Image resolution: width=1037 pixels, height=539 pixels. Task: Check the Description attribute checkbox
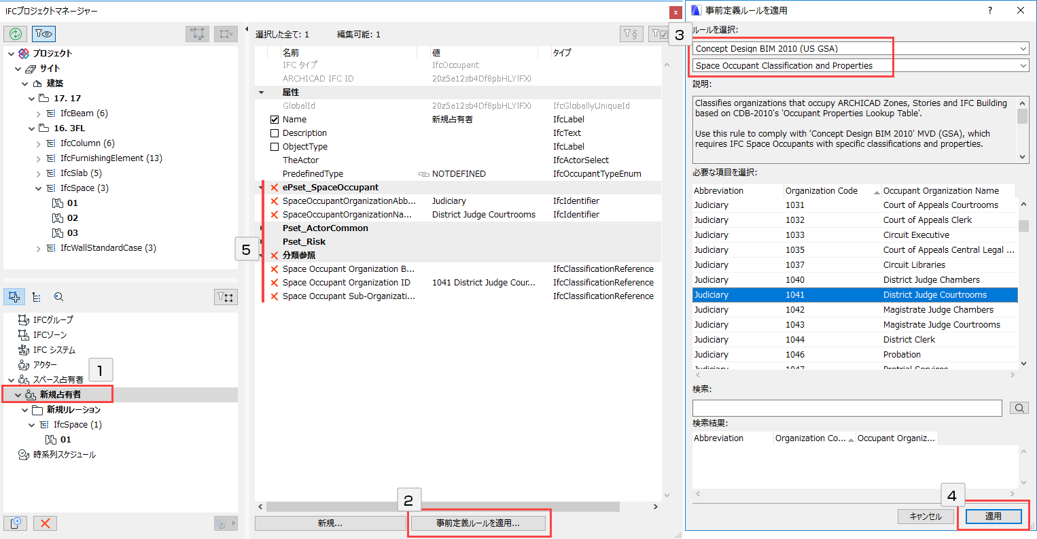click(x=275, y=133)
